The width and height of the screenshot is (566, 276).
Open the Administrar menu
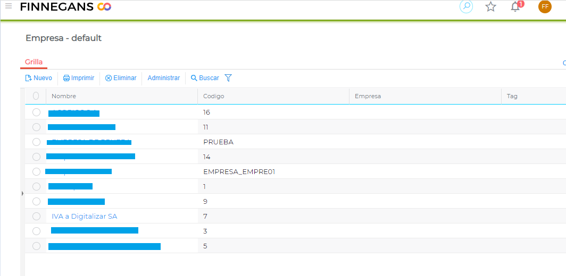pyautogui.click(x=163, y=78)
